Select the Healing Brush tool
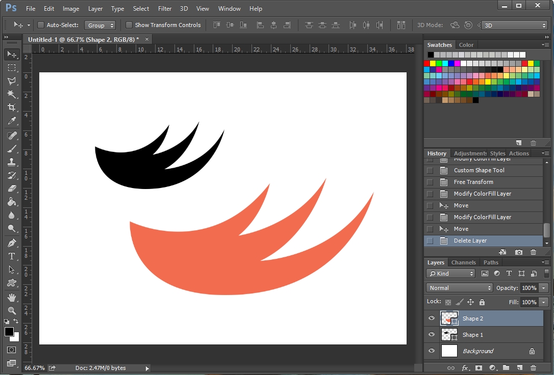The image size is (554, 375). [x=12, y=136]
